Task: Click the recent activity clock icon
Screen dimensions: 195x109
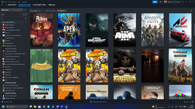Action: 24,15
